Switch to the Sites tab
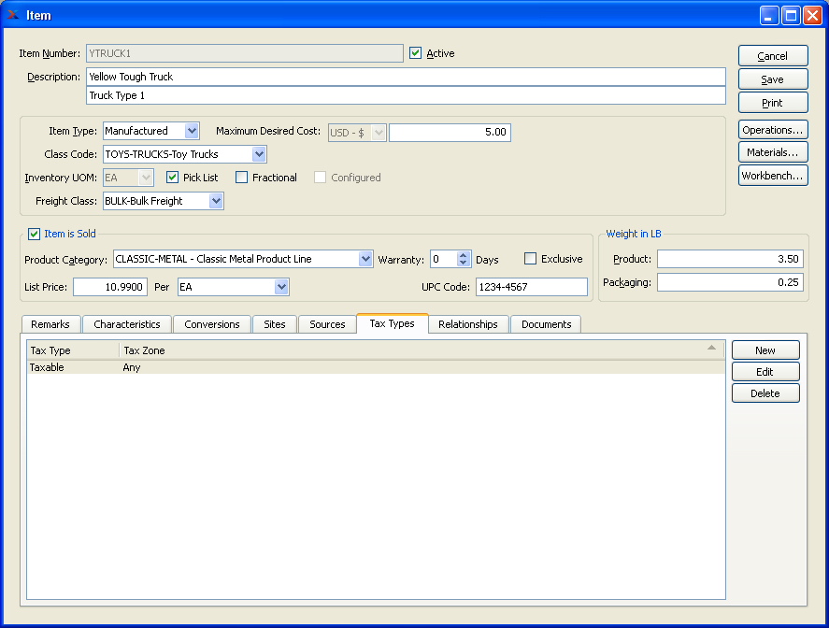 point(275,324)
